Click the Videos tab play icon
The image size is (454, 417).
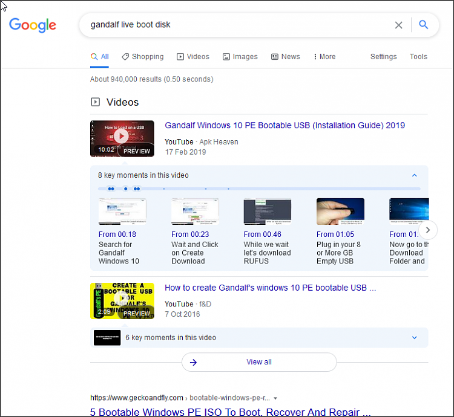180,57
